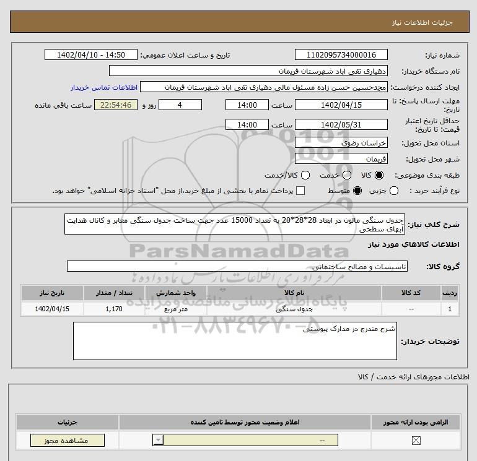
Task: Click جدول سنگی item name cell
Action: click(294, 309)
